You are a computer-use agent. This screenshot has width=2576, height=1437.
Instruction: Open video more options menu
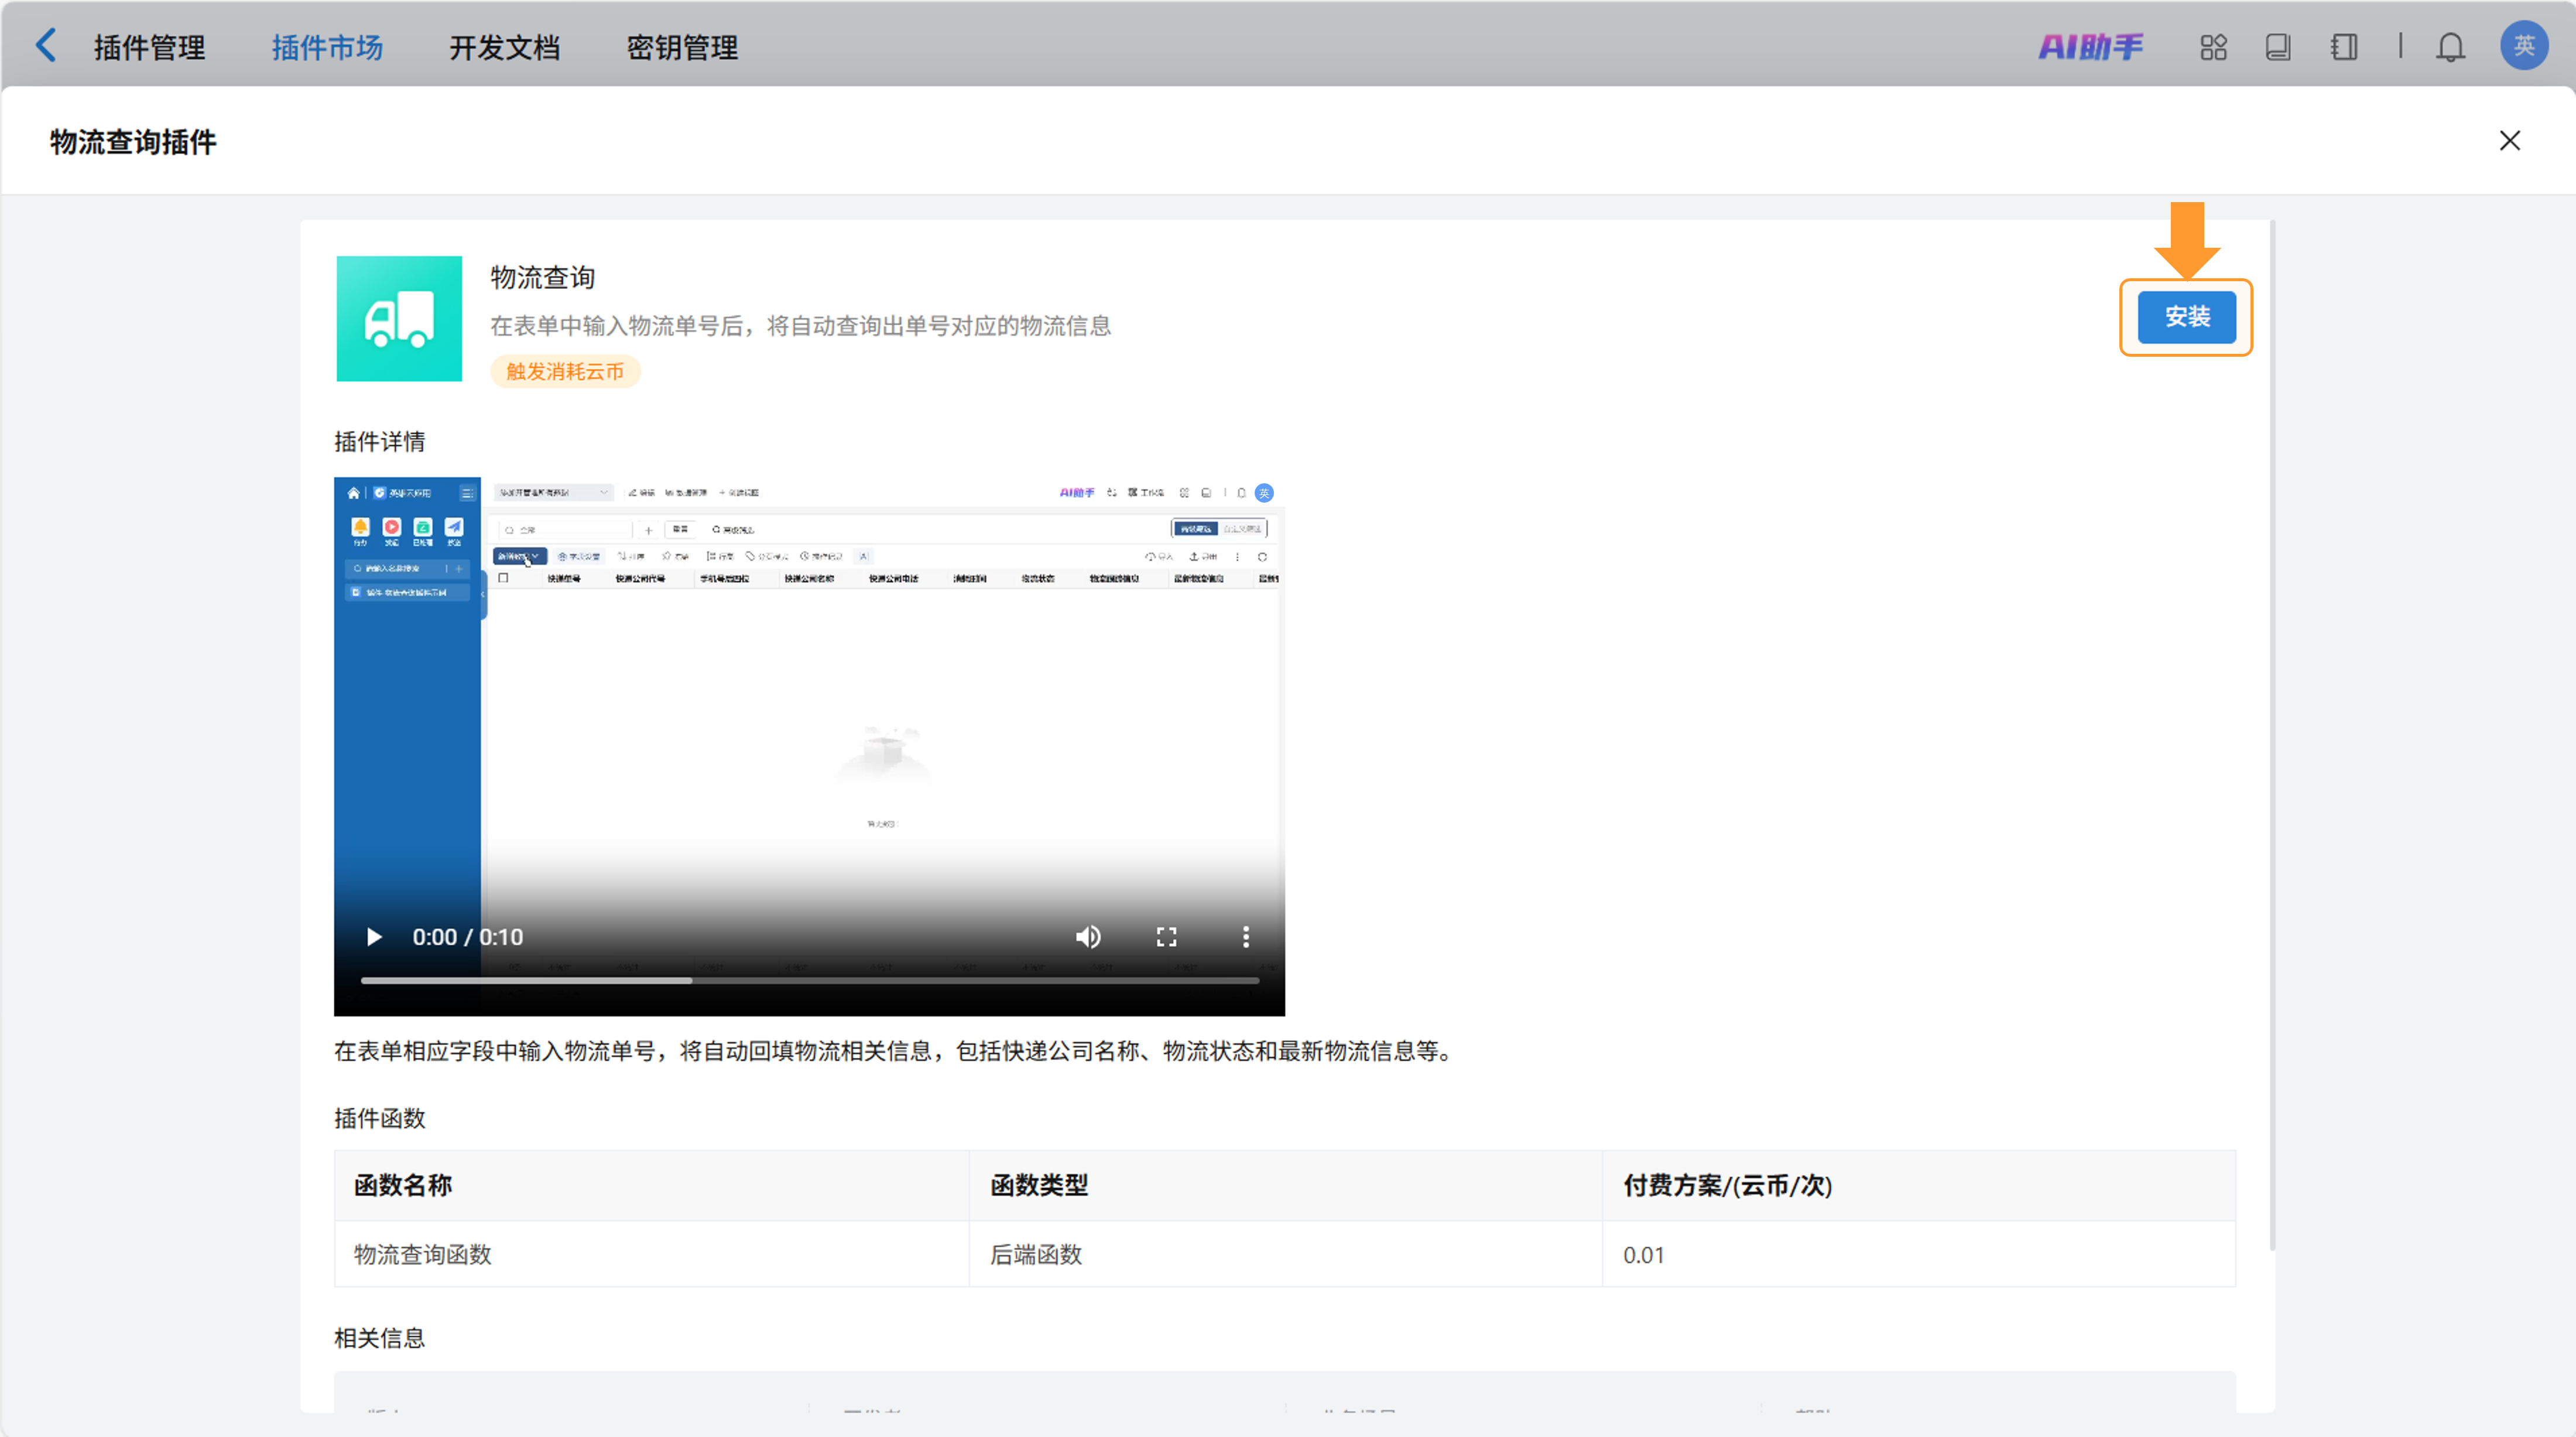tap(1245, 937)
